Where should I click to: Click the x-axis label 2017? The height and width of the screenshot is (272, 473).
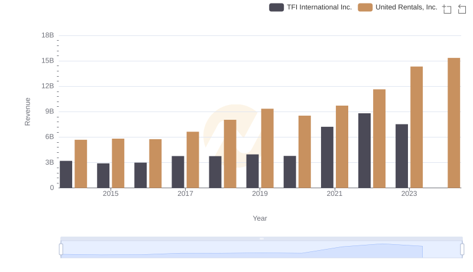coord(185,194)
